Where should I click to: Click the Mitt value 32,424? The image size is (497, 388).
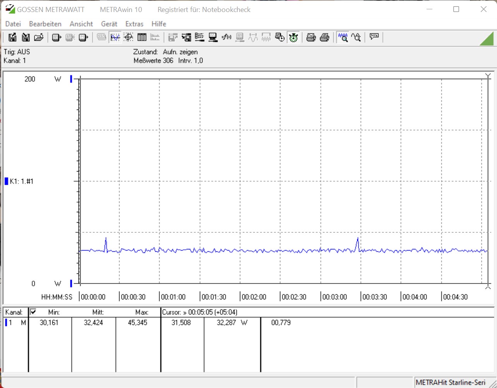[x=93, y=323]
